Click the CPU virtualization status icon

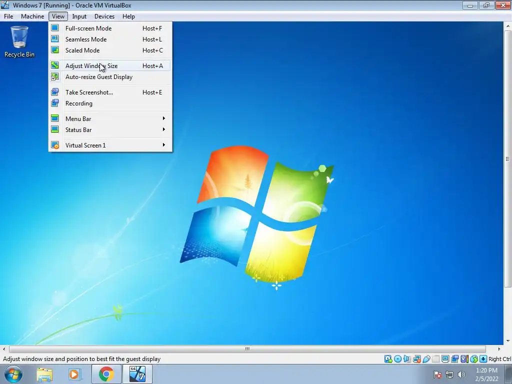[464, 359]
